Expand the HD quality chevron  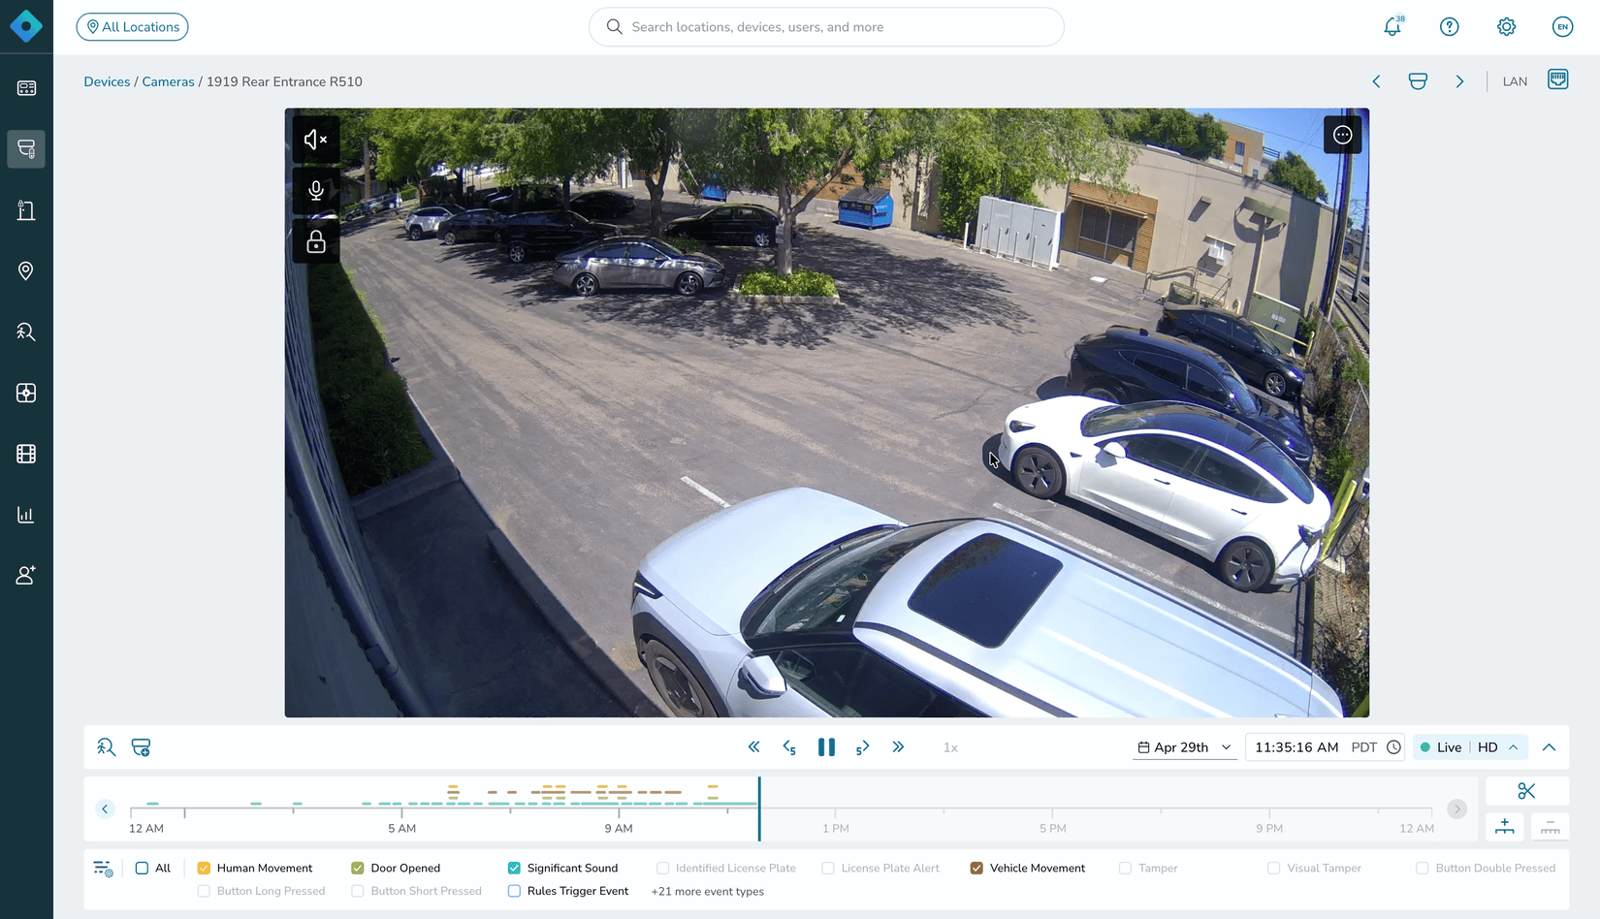(1514, 747)
